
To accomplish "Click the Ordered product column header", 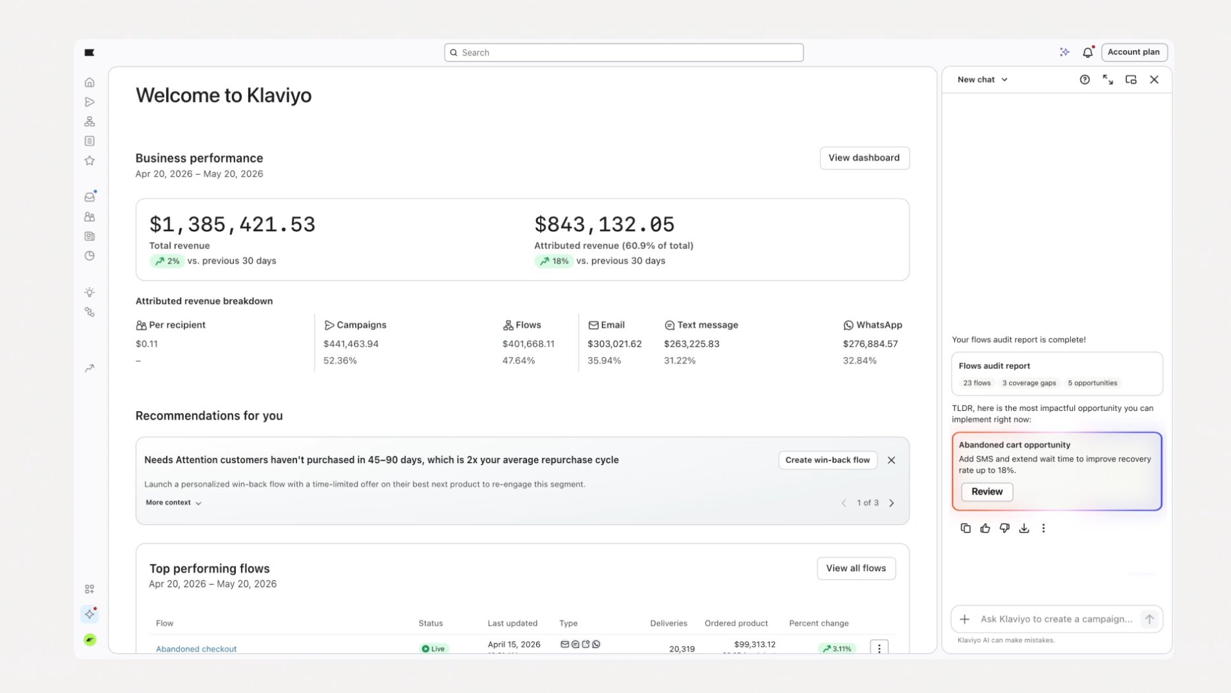I will [736, 623].
